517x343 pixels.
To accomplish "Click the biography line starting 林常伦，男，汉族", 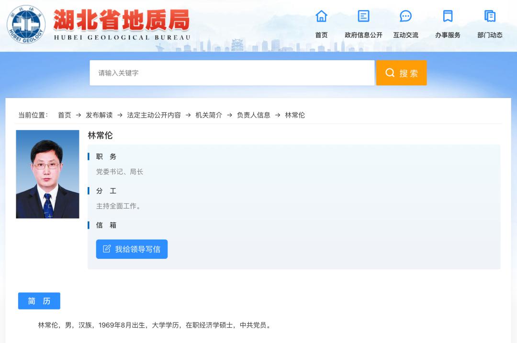I will tap(155, 325).
